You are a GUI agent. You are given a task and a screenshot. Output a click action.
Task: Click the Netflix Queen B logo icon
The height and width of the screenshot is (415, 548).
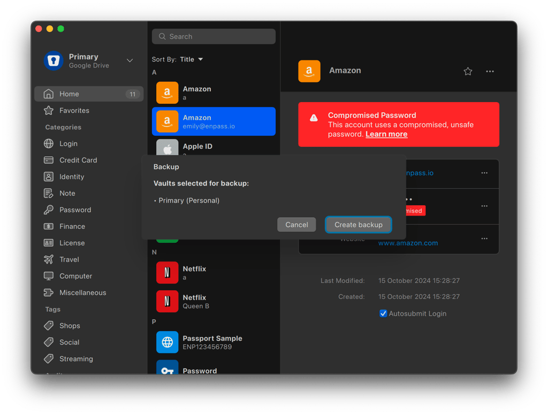pyautogui.click(x=167, y=302)
